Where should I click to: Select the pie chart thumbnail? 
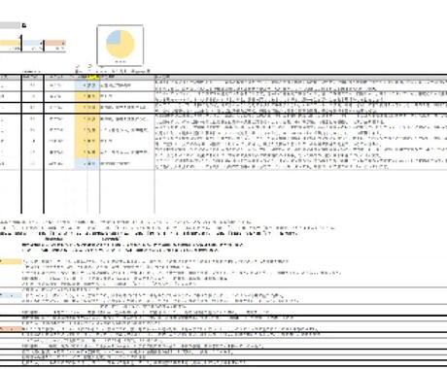pyautogui.click(x=120, y=46)
